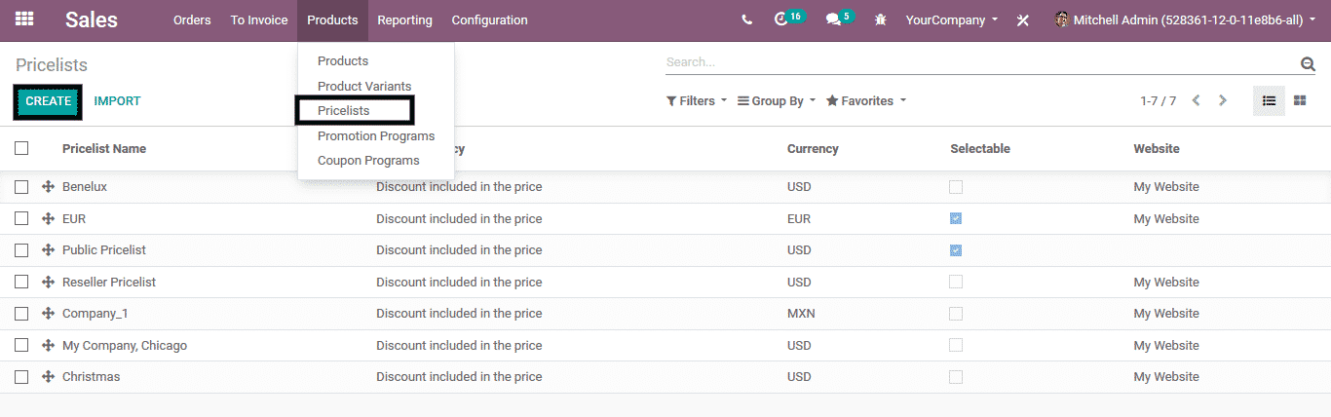Expand the Filters dropdown
This screenshot has height=417, width=1331.
coord(697,101)
